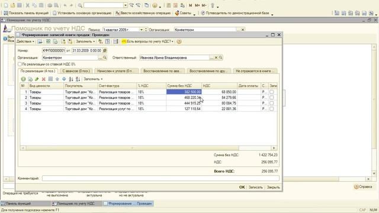This screenshot has width=379, height=213.
Task: Click the Справка button
Action: pos(363,187)
